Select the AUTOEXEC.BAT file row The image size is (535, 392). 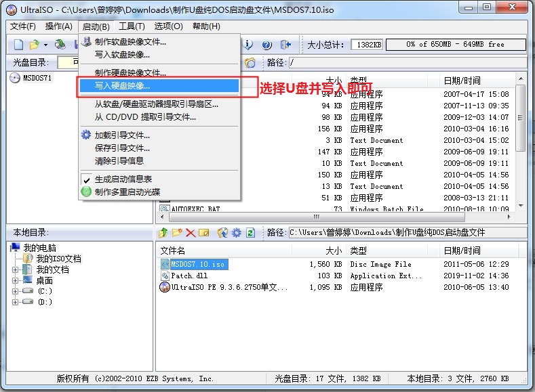(x=195, y=209)
